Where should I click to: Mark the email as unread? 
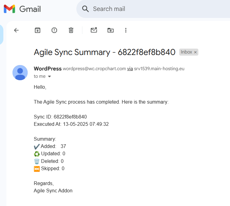click(x=94, y=30)
